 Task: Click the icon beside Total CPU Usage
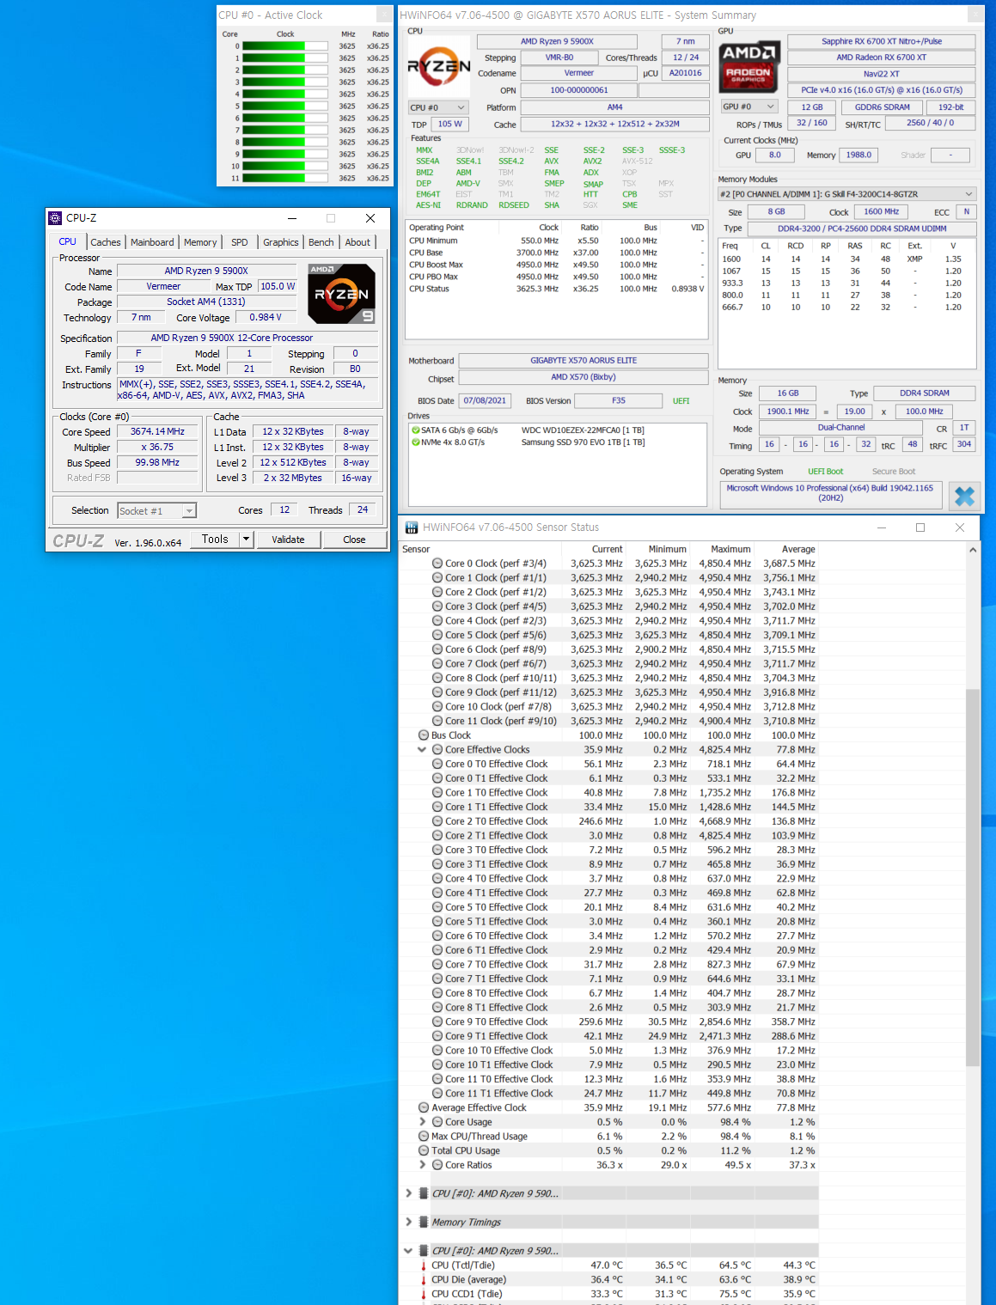tap(424, 1150)
